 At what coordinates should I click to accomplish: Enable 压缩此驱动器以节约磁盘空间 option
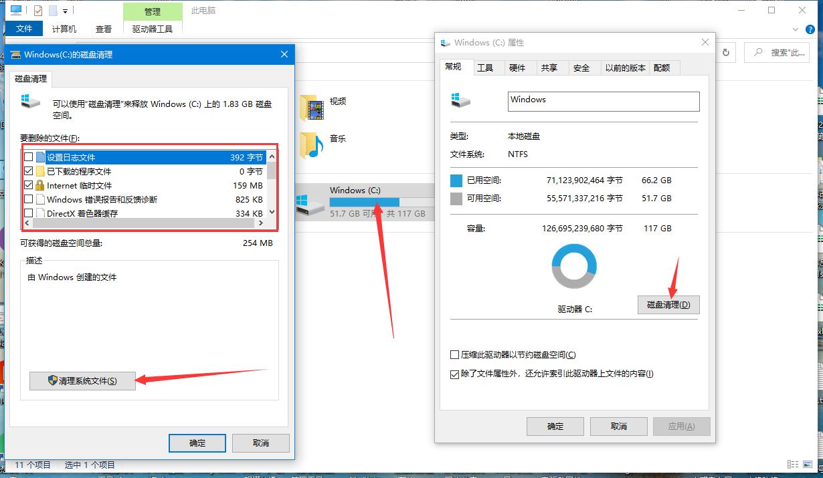click(454, 355)
